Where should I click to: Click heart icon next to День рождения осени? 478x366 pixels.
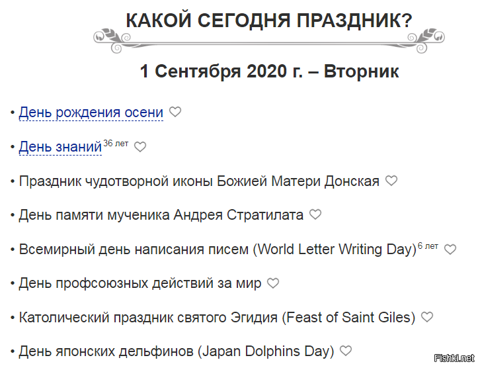[175, 112]
